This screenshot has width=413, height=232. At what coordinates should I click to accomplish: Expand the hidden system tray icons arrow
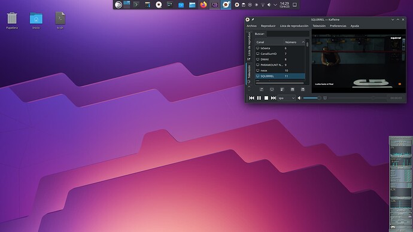tap(275, 5)
